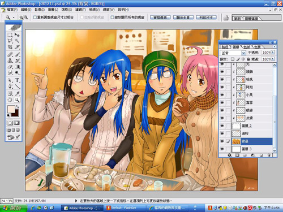Image resolution: width=283 pixels, height=212 pixels.
Task: Create new layer via Layers panel icon
Action: 261,155
